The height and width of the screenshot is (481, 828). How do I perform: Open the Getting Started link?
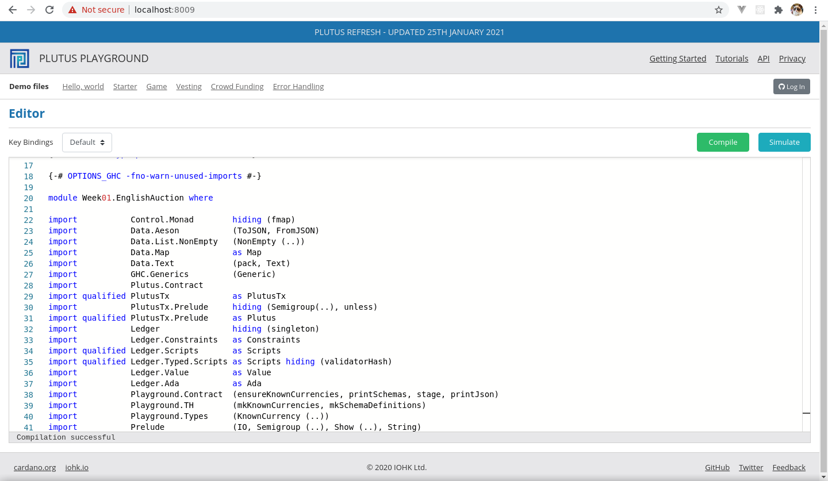click(678, 59)
